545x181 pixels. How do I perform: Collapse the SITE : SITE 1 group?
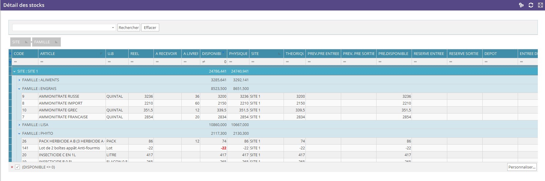pyautogui.click(x=14, y=71)
